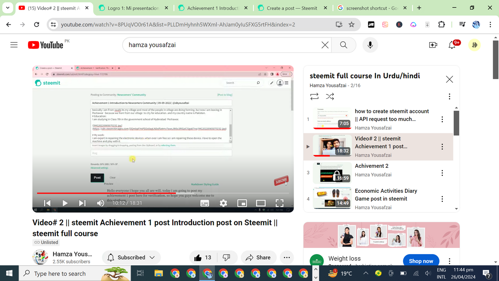The width and height of the screenshot is (499, 281).
Task: Click the address bar URL
Action: [178, 25]
